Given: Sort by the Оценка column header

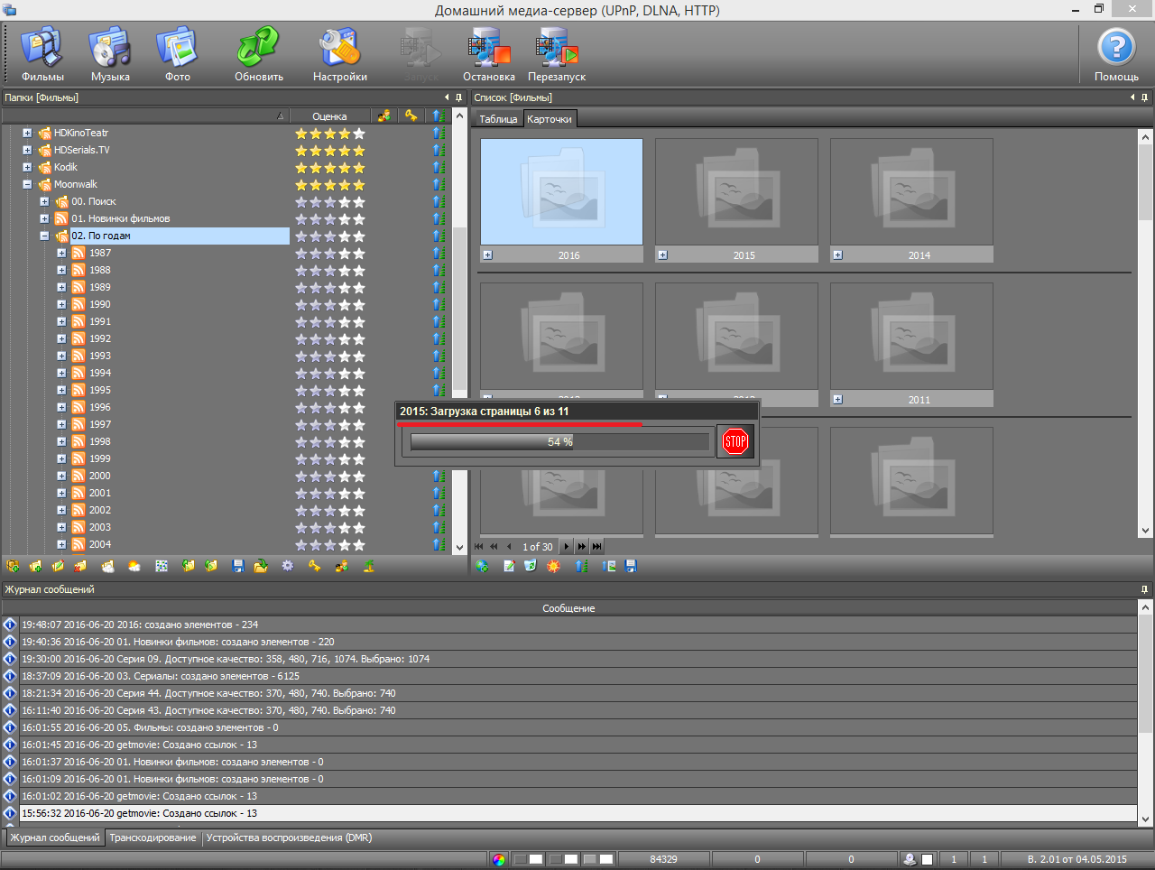Looking at the screenshot, I should point(329,116).
